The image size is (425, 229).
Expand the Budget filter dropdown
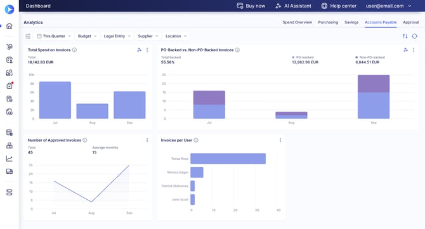click(x=87, y=36)
